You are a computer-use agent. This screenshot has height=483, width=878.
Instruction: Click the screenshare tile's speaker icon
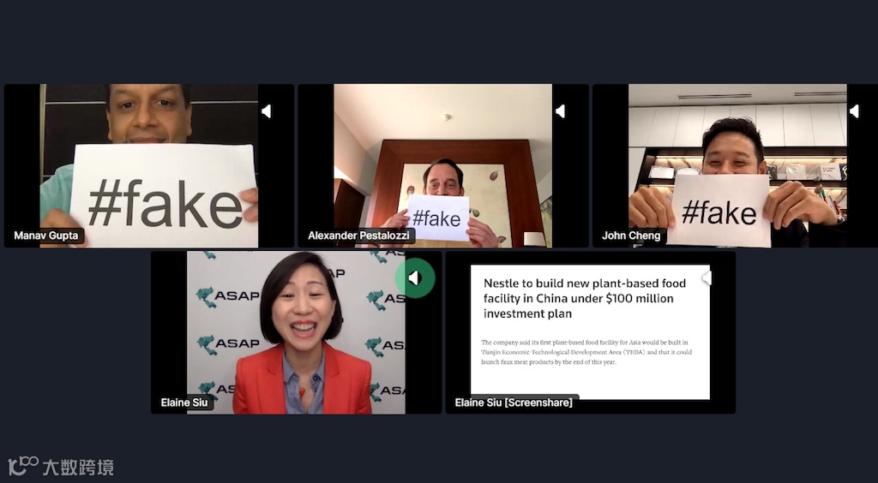[707, 277]
